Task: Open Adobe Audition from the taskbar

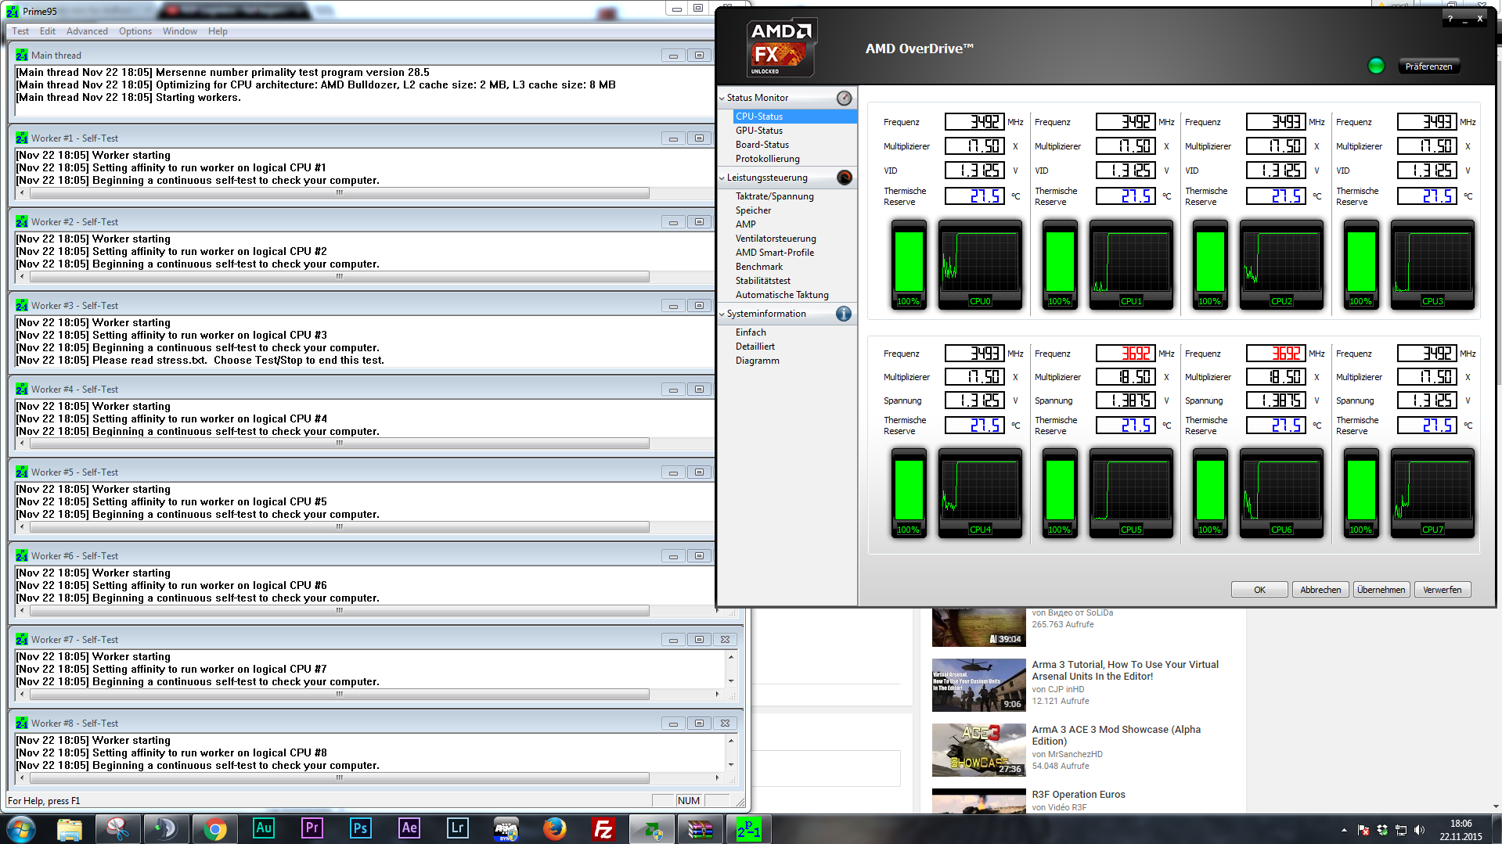Action: (x=264, y=828)
